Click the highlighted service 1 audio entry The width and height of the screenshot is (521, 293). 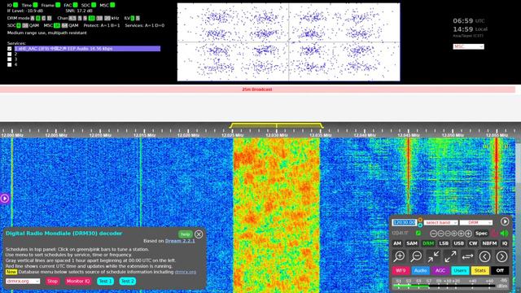87,49
